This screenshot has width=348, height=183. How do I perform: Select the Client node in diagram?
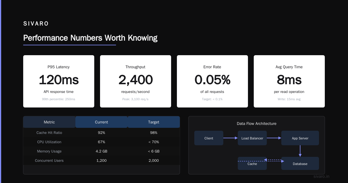tap(209, 138)
